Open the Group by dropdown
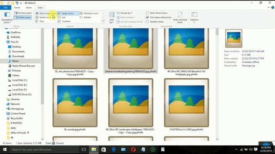Viewport: 275px width, 154px height. (124, 13)
